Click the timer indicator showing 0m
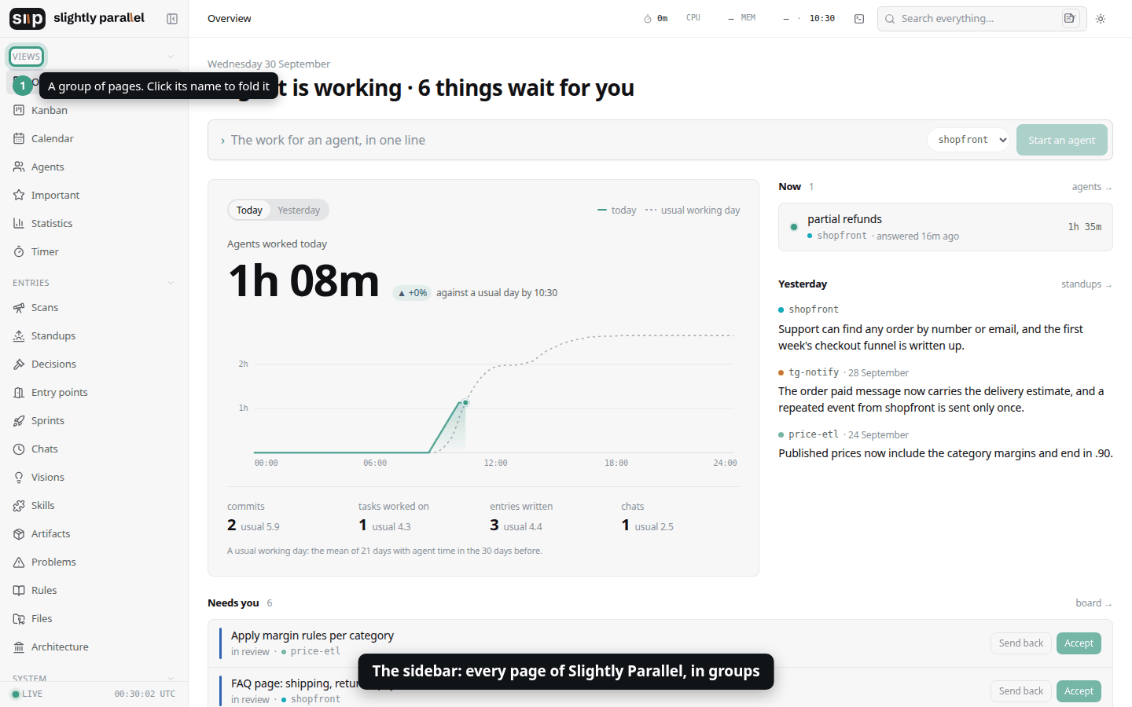The image size is (1132, 707). click(x=656, y=19)
